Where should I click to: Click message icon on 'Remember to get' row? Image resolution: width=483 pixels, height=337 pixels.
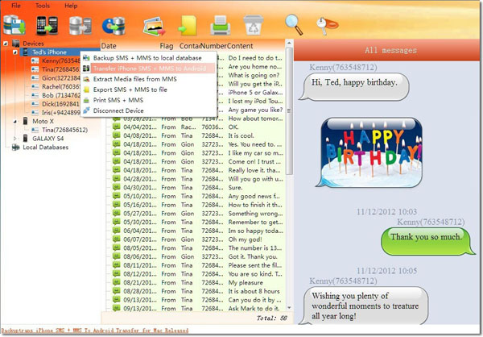pos(117,222)
